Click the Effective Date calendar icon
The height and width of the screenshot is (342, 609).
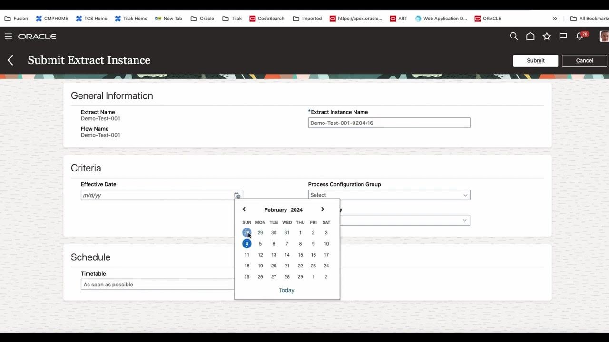pos(237,195)
